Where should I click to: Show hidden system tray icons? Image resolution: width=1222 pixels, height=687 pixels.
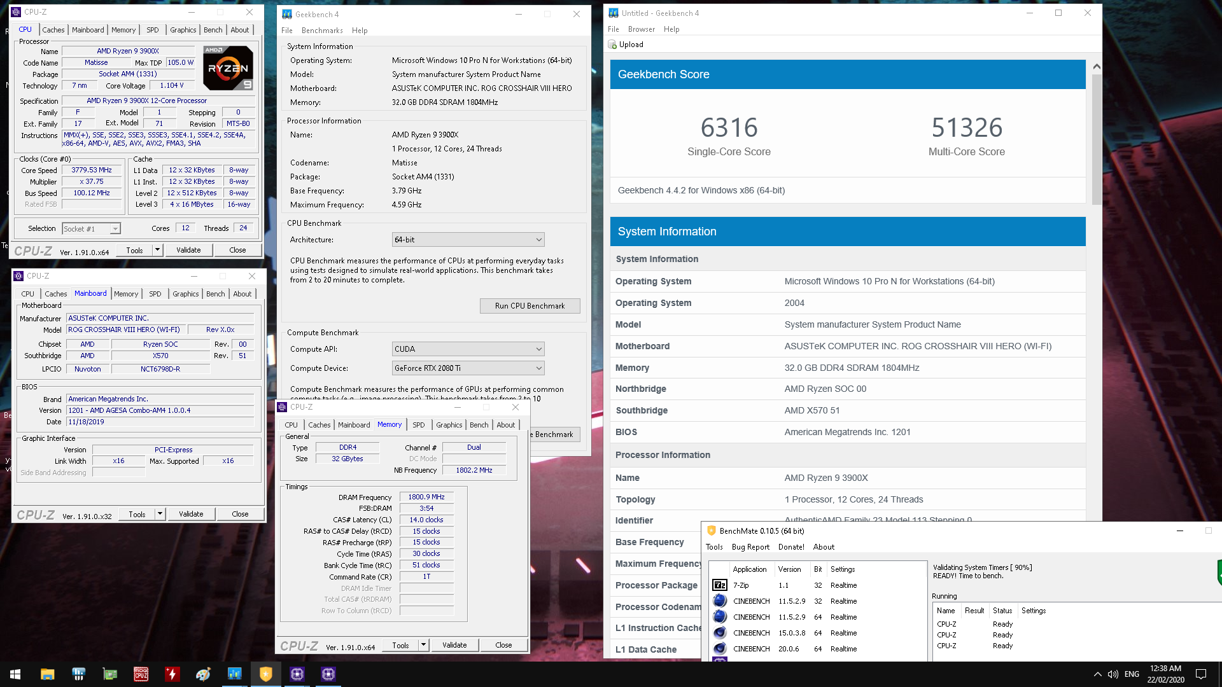click(x=1097, y=674)
